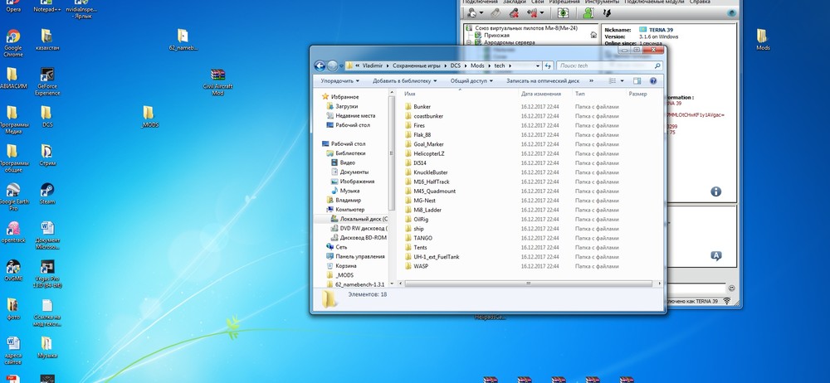The width and height of the screenshot is (830, 383).
Task: Click Записать на оптический диск button
Action: pos(543,81)
